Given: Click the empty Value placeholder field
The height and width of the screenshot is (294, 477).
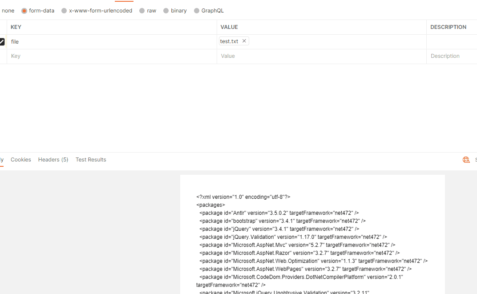Looking at the screenshot, I should tap(322, 56).
